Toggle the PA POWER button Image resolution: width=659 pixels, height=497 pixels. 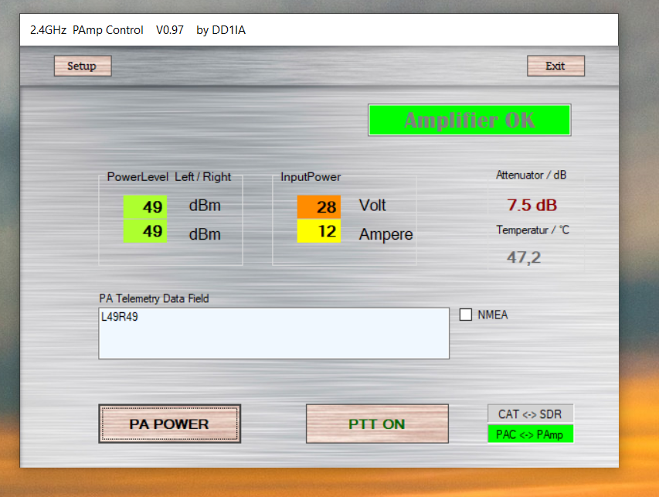click(169, 424)
